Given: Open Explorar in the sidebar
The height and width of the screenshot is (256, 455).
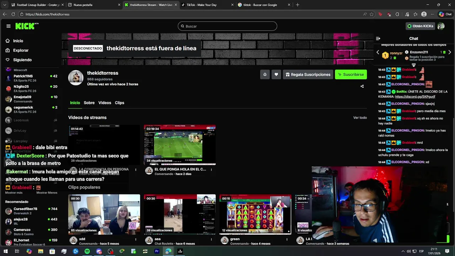Looking at the screenshot, I should [21, 50].
